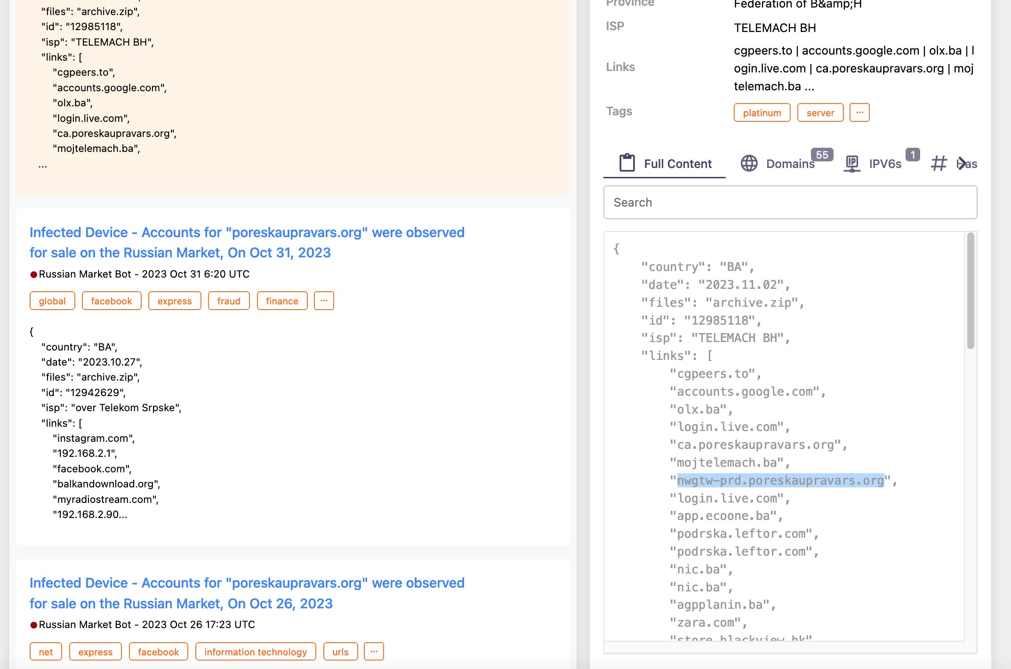Click the right chevron to show more tabs
1011x669 pixels.
point(962,163)
